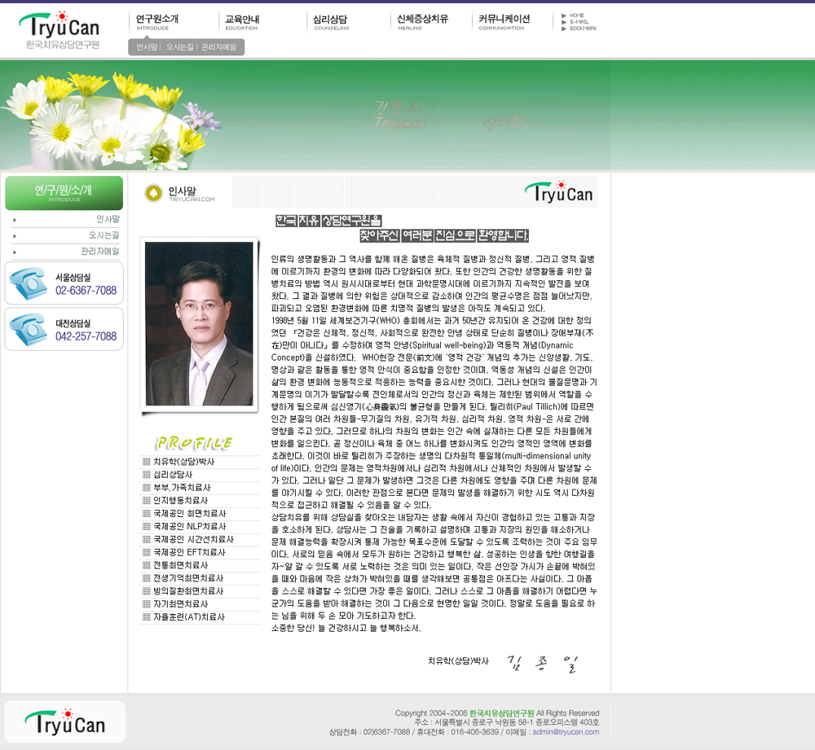Go to 인사말 in the left sidebar
This screenshot has width=815, height=750.
coord(108,219)
